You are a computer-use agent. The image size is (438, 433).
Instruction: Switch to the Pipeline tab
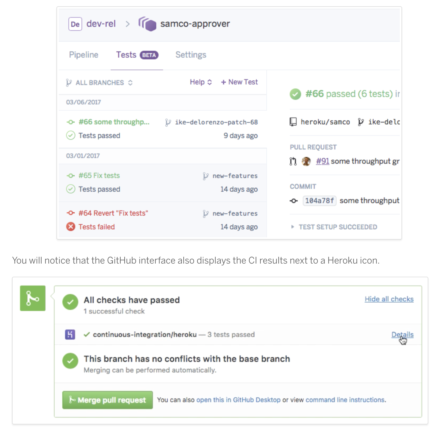84,55
